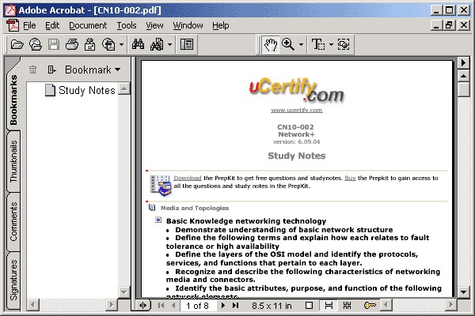Image resolution: width=475 pixels, height=316 pixels.
Task: Expand the Text Select tool dropdown arrow
Action: pos(330,44)
